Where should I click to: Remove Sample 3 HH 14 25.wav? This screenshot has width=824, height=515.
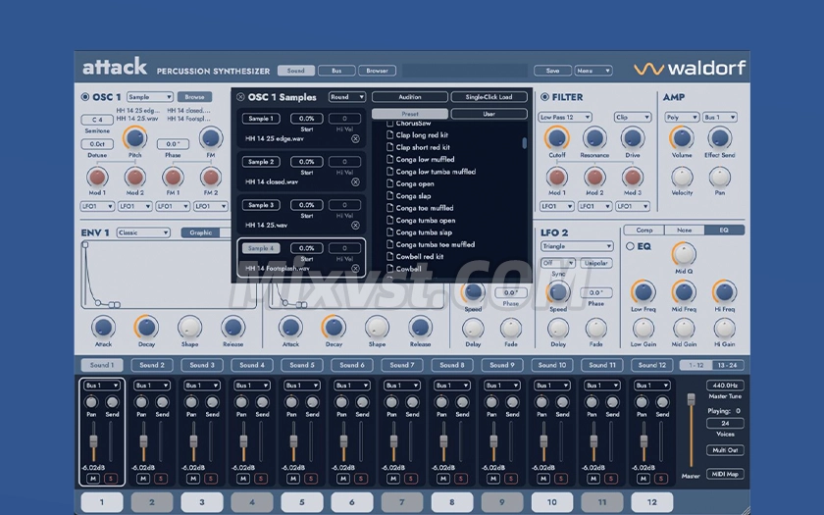click(x=356, y=225)
